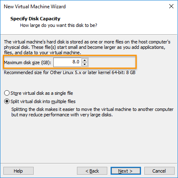Screen dimensions: 178x178
Task: Click the "How large do you want" subtitle
Action: [59, 25]
